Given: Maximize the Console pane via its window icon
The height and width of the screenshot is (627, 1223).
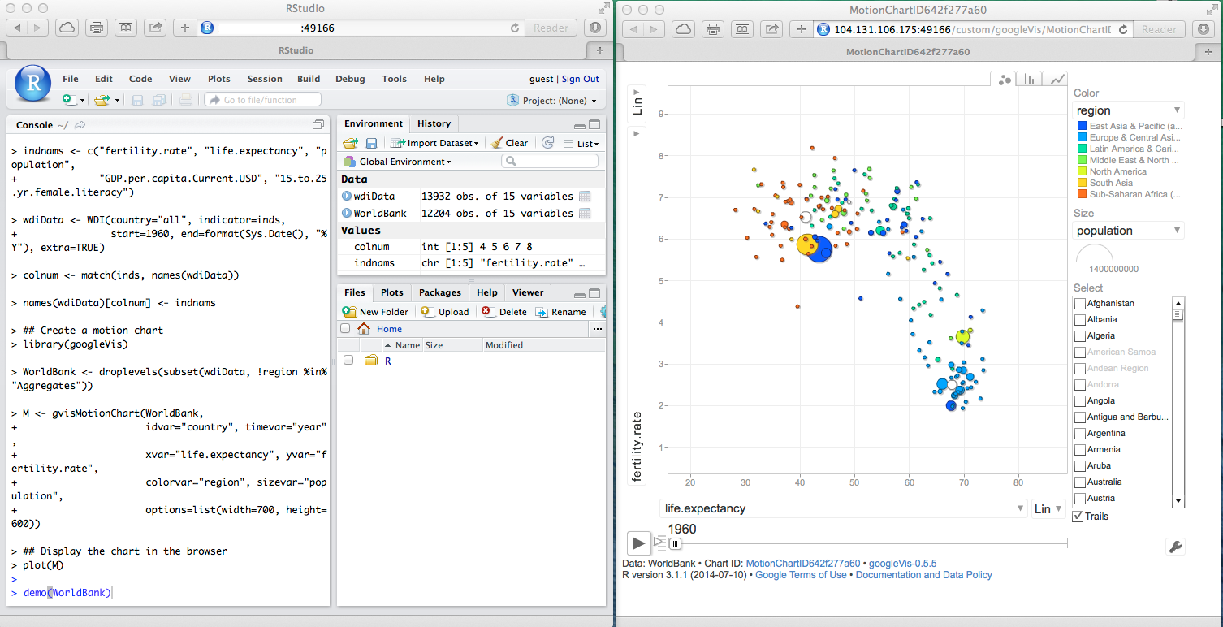Looking at the screenshot, I should click(318, 125).
